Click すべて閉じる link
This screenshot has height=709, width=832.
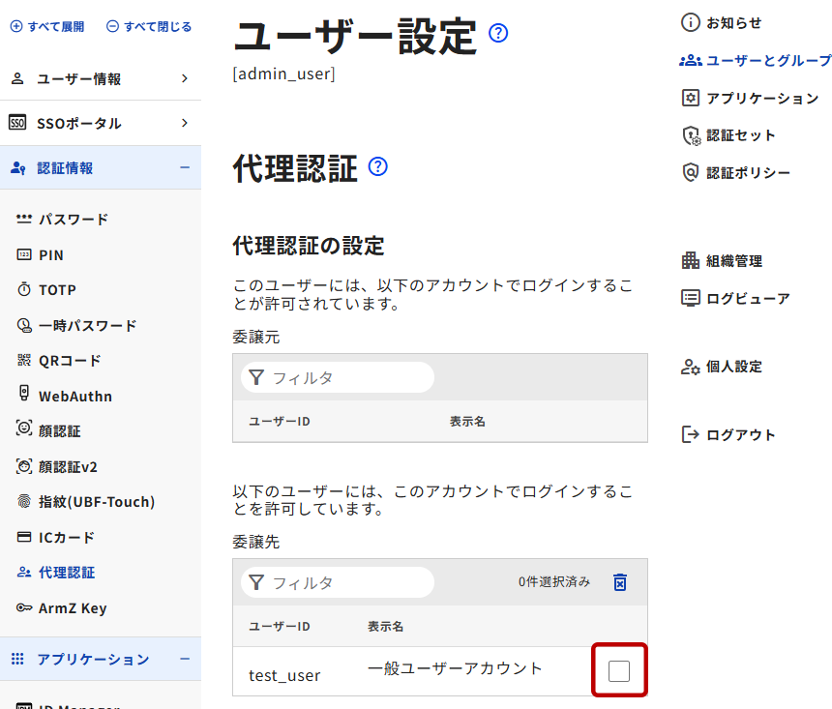149,27
